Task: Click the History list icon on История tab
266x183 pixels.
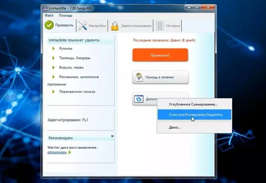Action: [x=160, y=26]
